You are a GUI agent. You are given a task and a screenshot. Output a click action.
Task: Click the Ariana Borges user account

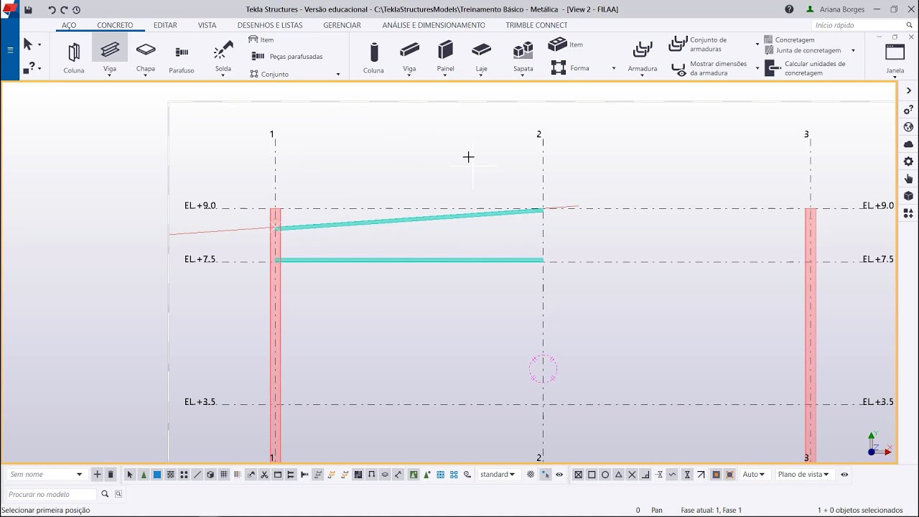pos(837,9)
